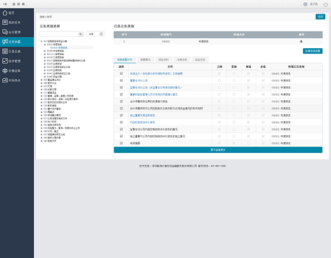Click the 文件 column header

pos(170,67)
